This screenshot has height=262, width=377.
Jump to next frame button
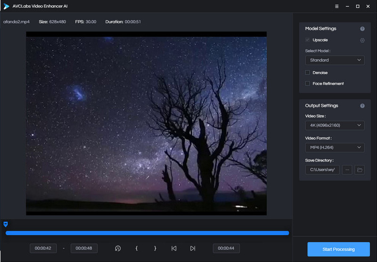(x=193, y=248)
